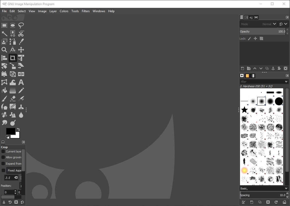Open the layer Mode dropdown

pyautogui.click(x=259, y=24)
